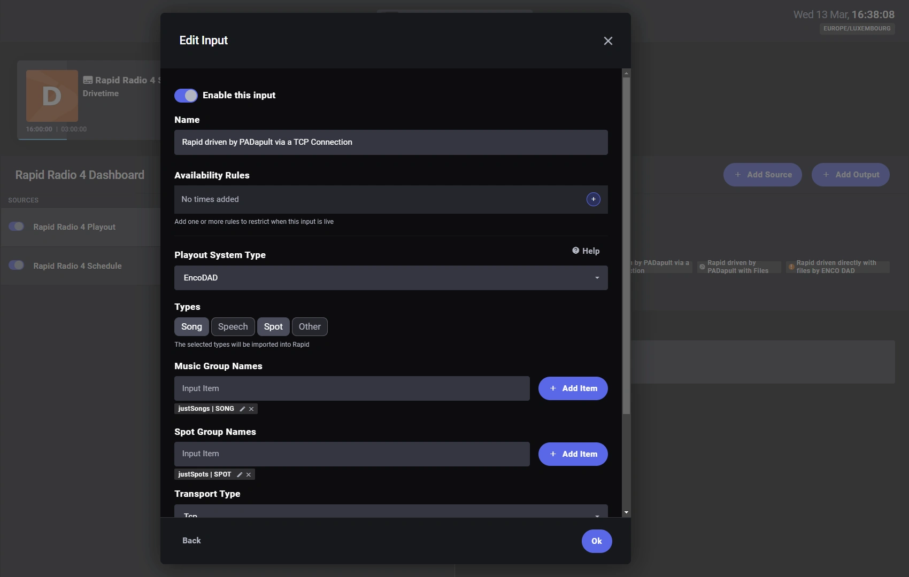Select Rapid driven directly with files by ENCO DAD
The image size is (909, 577).
click(837, 267)
